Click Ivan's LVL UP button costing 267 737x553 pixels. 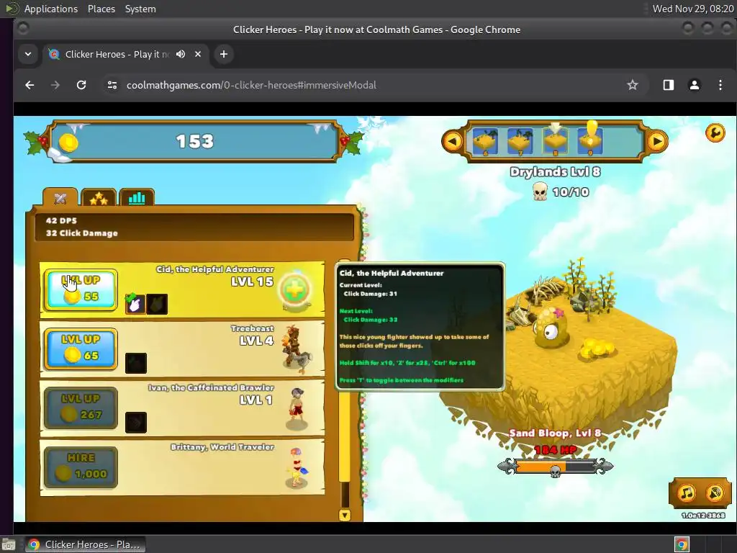pyautogui.click(x=81, y=408)
